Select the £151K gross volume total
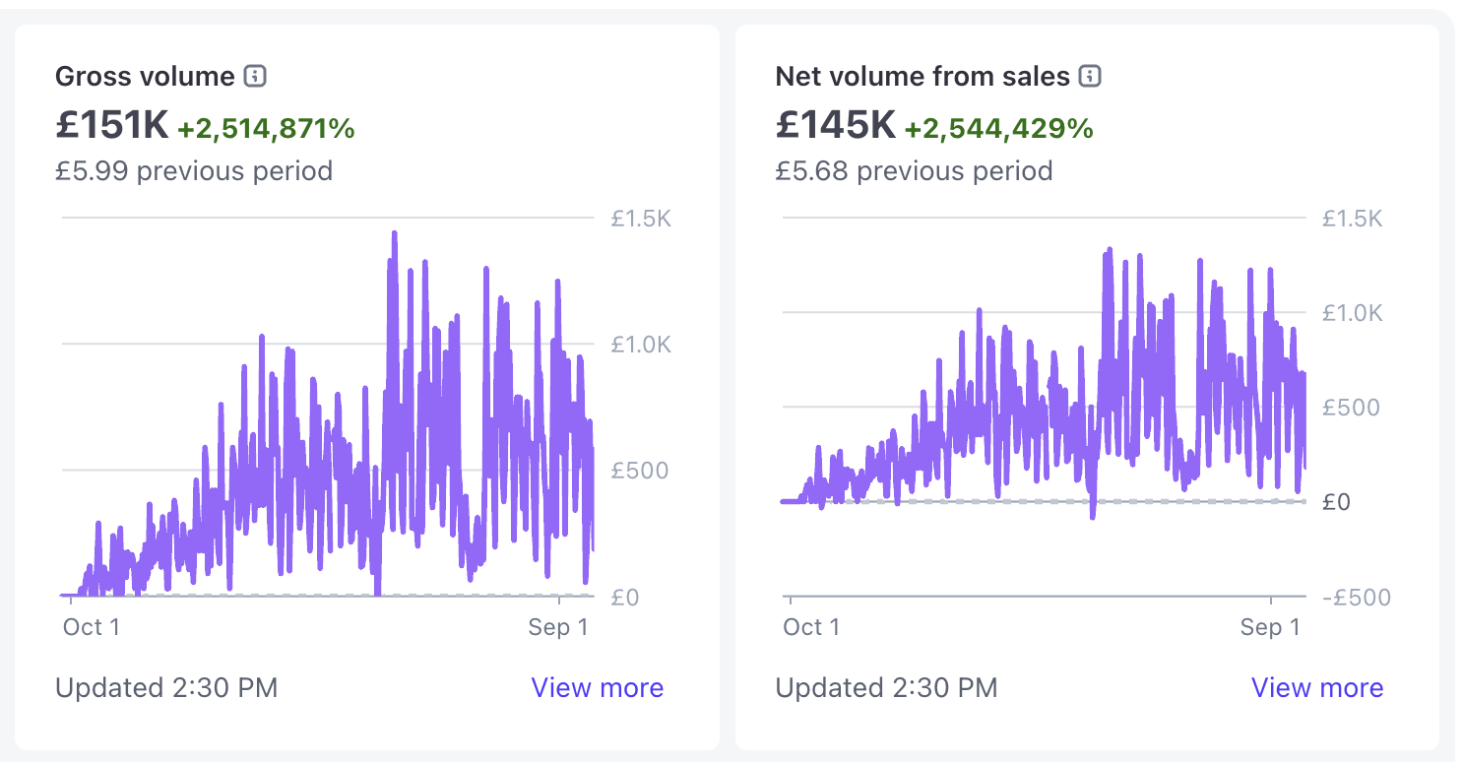Image resolution: width=1463 pixels, height=762 pixels. (x=112, y=126)
